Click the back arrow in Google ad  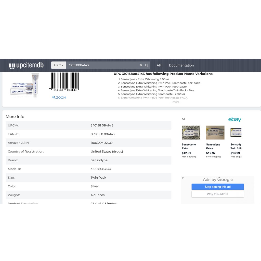(183, 178)
